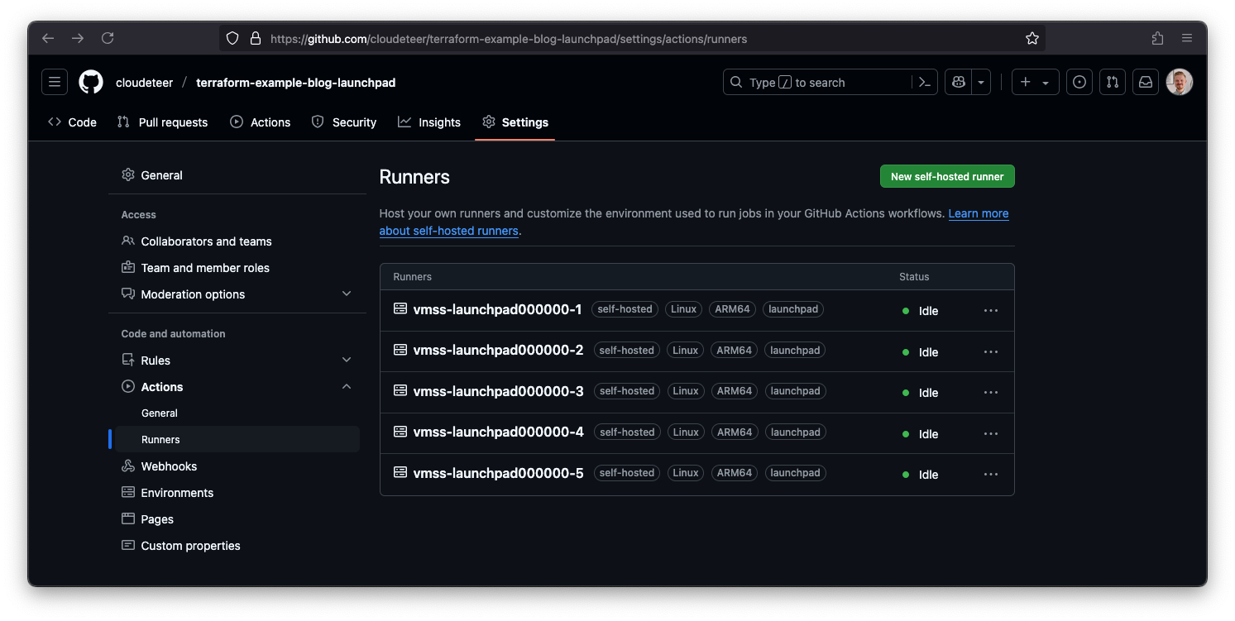Viewport: 1235px width, 621px height.
Task: Click server icon beside vmss-launchpad000000-4
Action: tap(400, 432)
